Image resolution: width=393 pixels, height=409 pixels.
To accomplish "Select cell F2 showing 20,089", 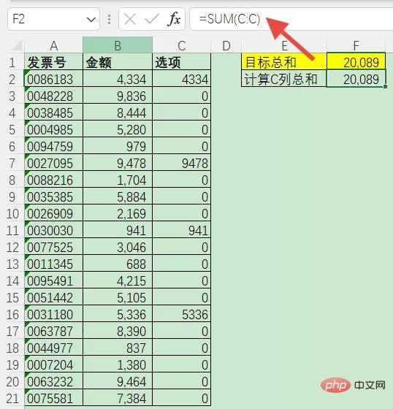I will [356, 78].
